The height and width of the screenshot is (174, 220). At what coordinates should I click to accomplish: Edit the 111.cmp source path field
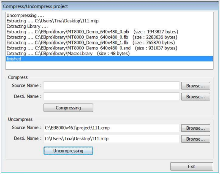pos(111,128)
